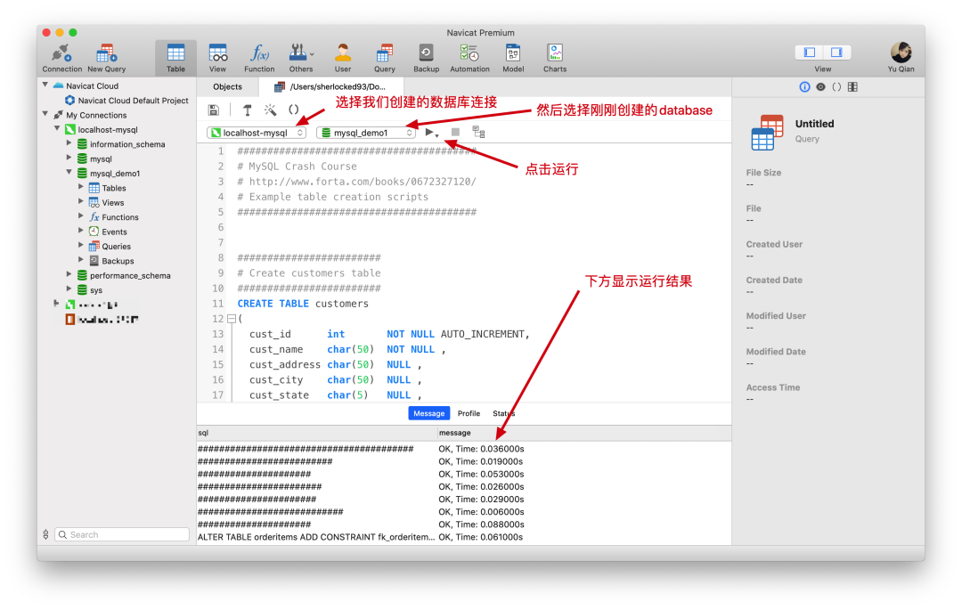This screenshot has width=962, height=610.
Task: Run the query with the play button
Action: click(428, 132)
